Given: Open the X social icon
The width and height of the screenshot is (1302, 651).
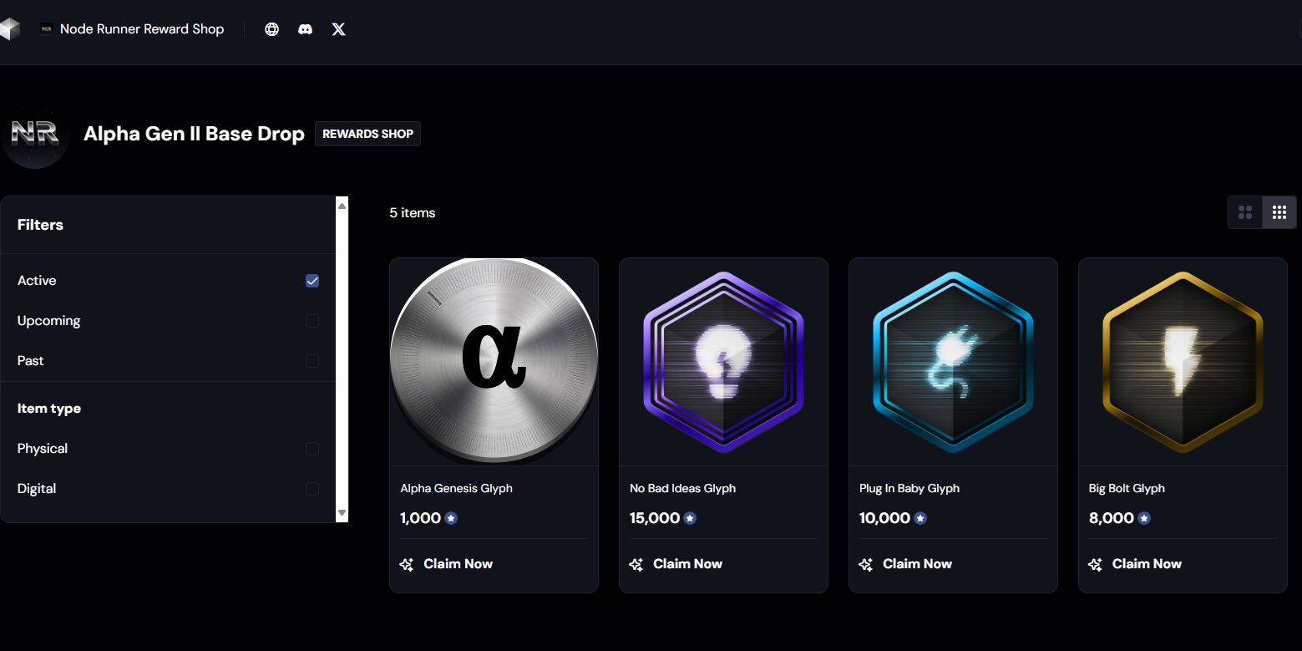Looking at the screenshot, I should tap(338, 29).
